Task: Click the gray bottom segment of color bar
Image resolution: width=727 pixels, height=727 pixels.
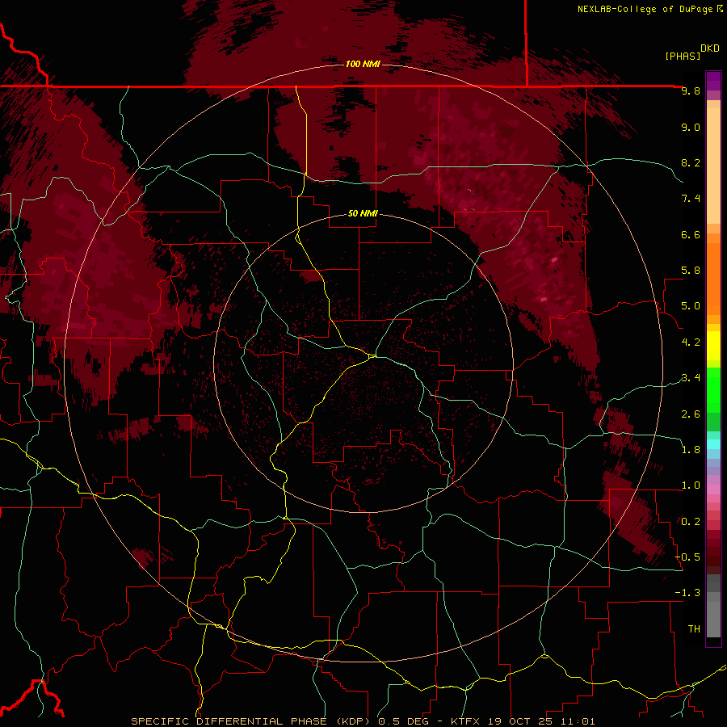Action: [713, 616]
